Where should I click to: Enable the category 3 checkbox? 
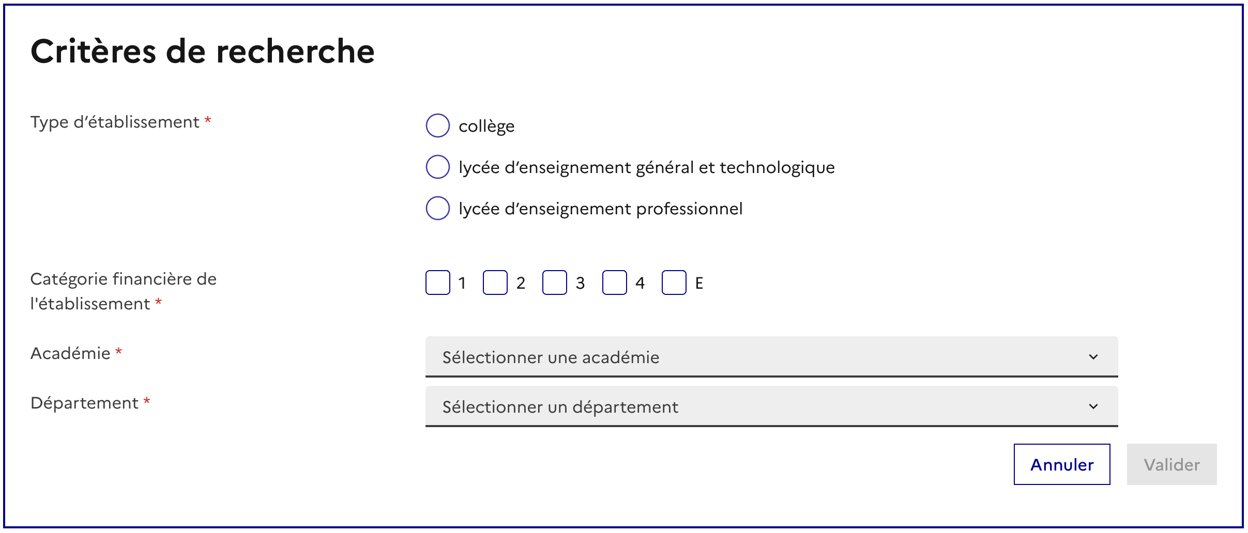(555, 283)
